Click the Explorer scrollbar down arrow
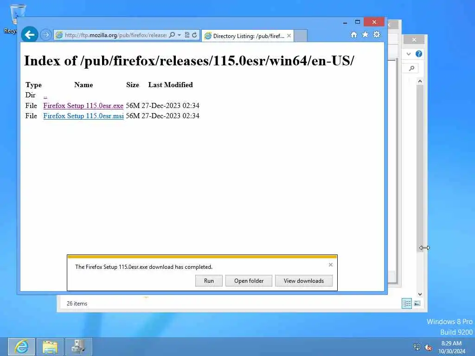Screen dimensions: 475x356 click(x=419, y=294)
